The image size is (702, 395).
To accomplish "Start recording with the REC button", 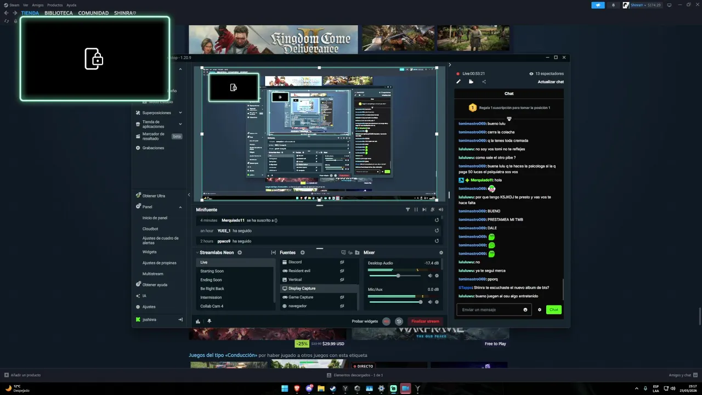I will click(386, 321).
